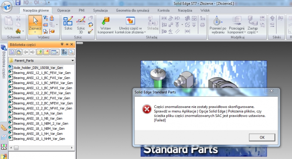
Task: Click the grid document icon in library toolbar
Action: 12,52
